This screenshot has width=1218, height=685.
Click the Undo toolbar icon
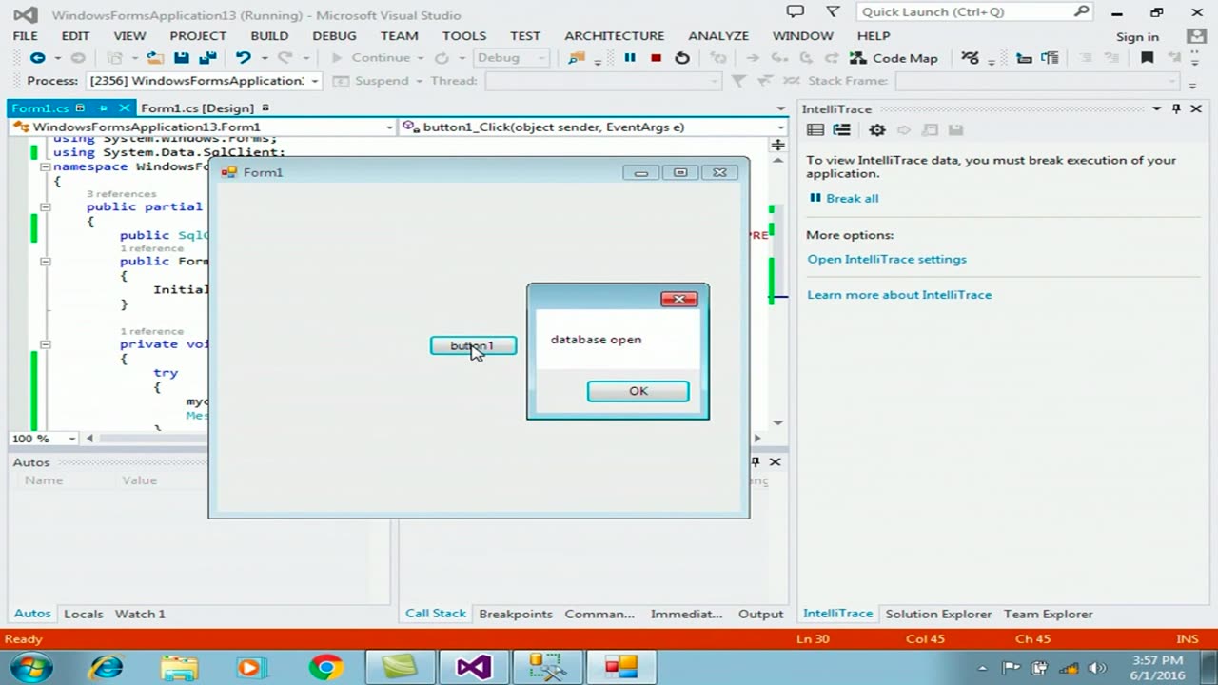[x=243, y=58]
